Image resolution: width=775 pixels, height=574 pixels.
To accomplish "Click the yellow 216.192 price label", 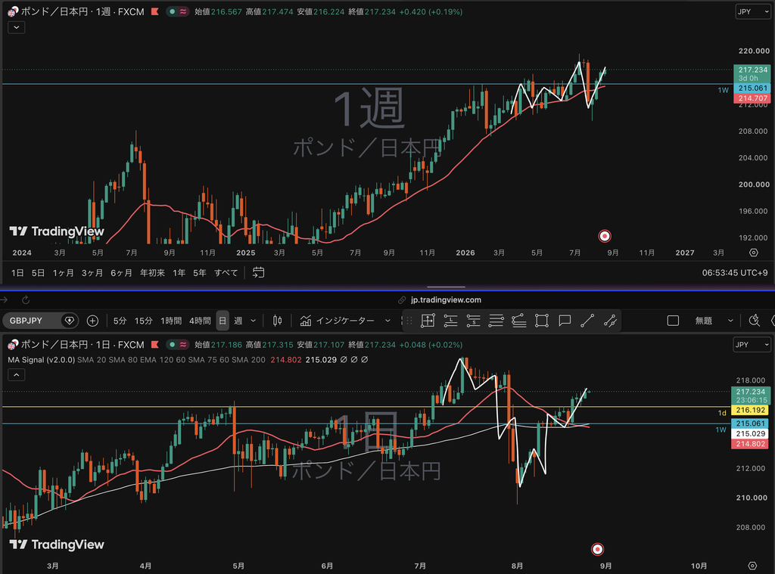I will (750, 410).
